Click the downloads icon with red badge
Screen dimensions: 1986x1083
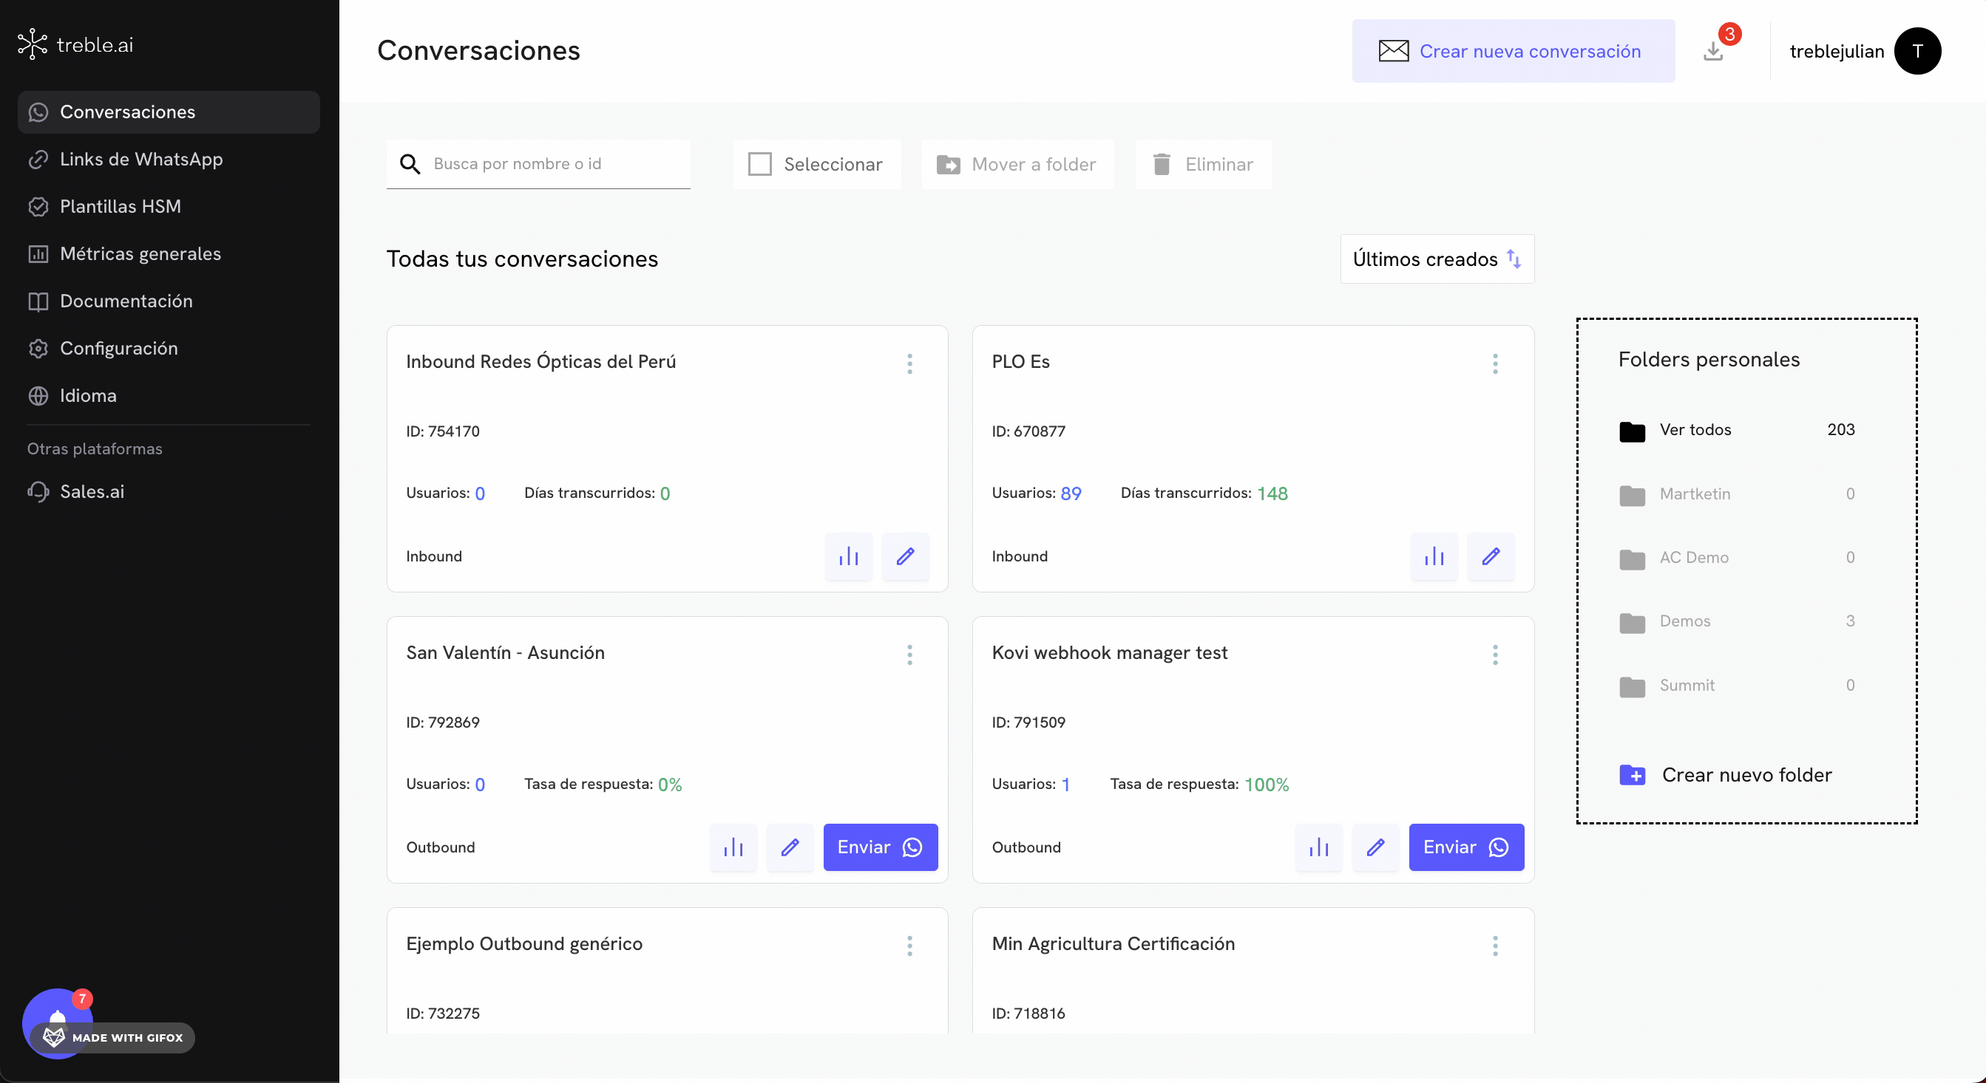[x=1713, y=51]
